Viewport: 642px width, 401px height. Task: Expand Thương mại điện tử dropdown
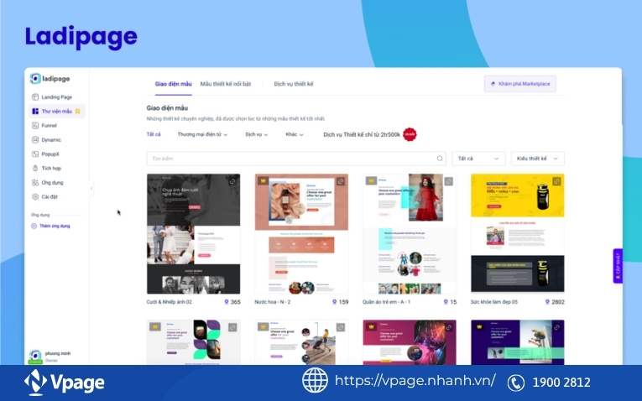(x=202, y=134)
